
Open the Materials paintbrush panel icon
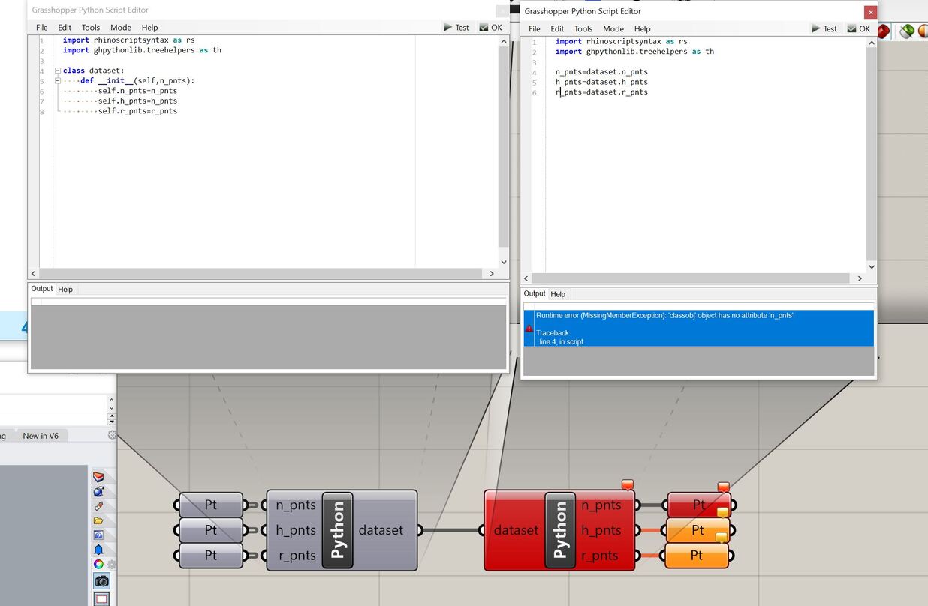(x=99, y=506)
